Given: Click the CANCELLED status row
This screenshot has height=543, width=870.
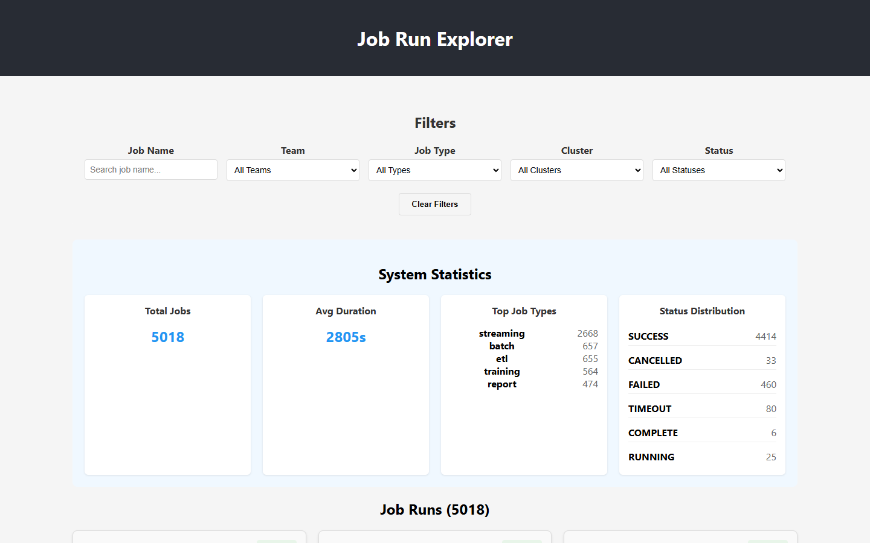Looking at the screenshot, I should click(702, 361).
